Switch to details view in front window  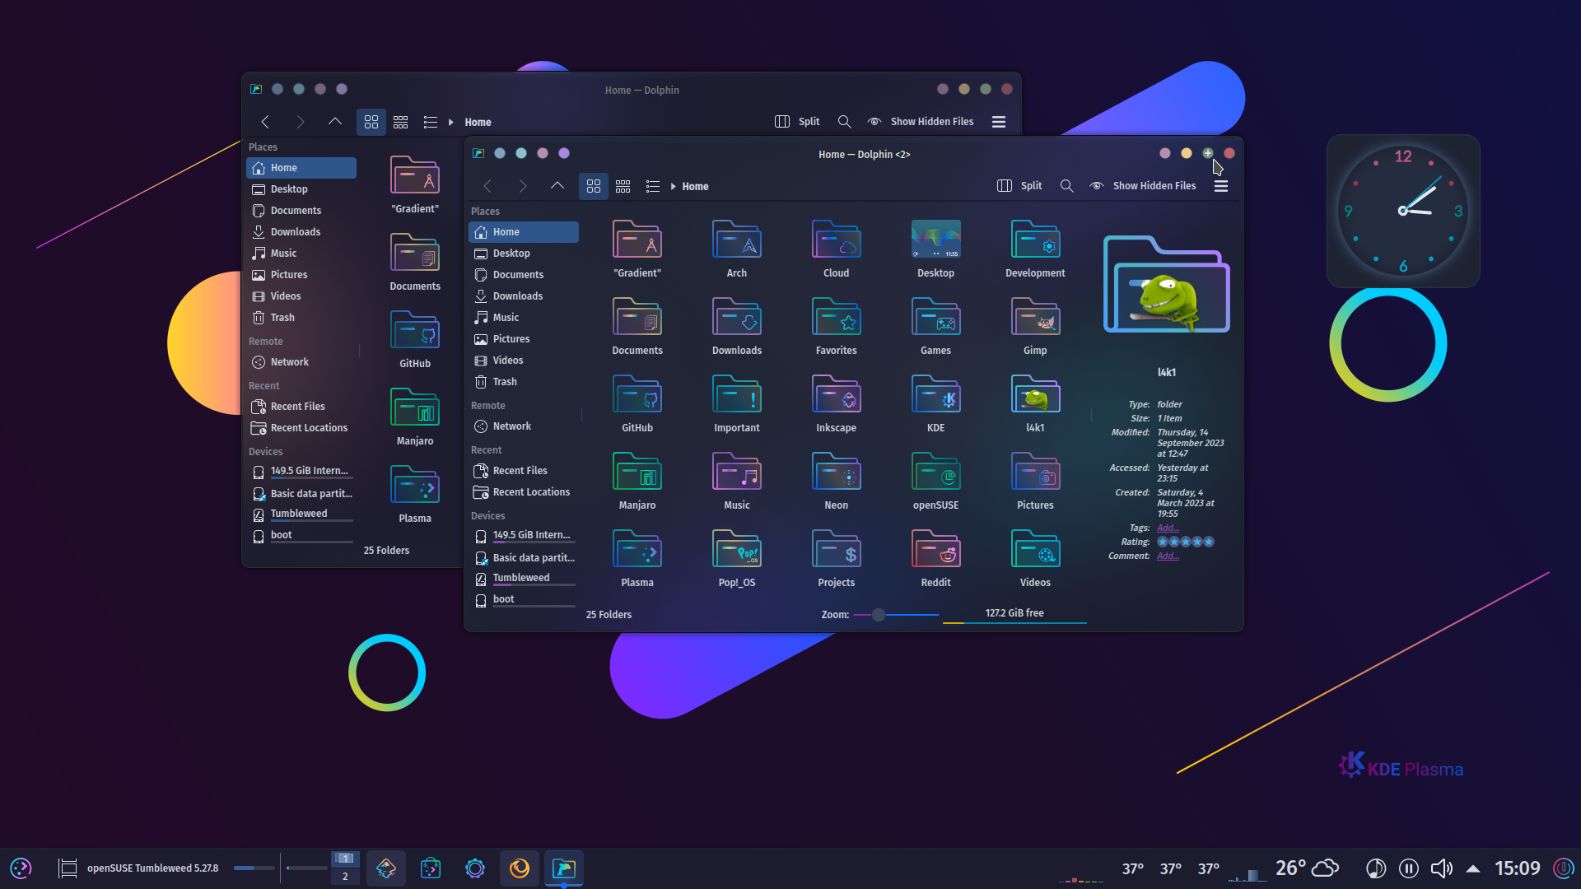(653, 186)
